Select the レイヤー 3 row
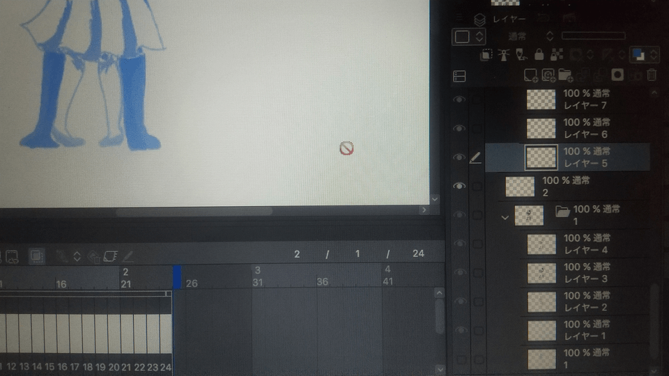 click(567, 273)
